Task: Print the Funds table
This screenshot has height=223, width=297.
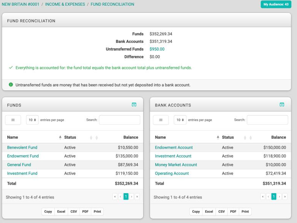Action: coord(97,212)
